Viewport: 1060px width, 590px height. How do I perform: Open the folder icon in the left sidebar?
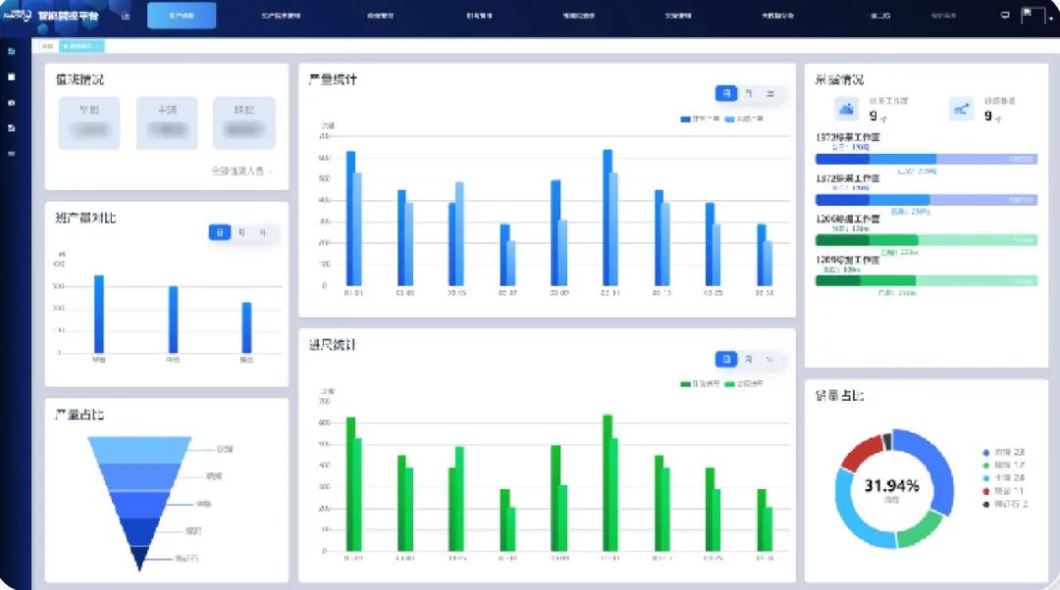12,51
